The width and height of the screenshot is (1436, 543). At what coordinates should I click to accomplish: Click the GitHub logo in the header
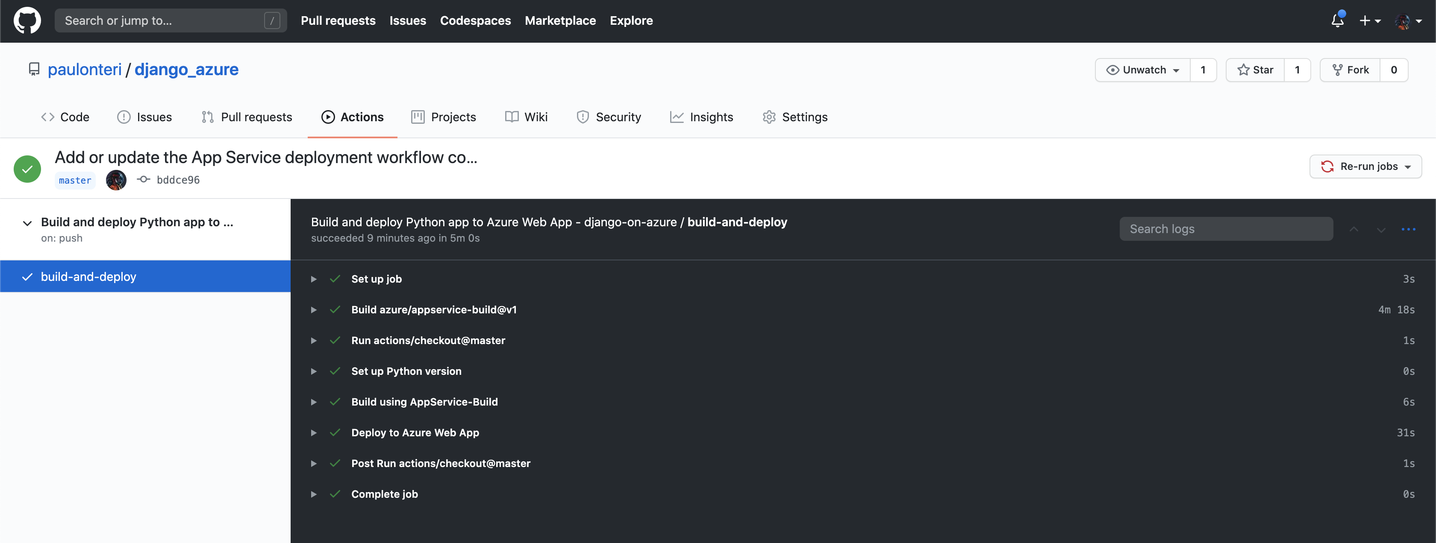(x=26, y=20)
